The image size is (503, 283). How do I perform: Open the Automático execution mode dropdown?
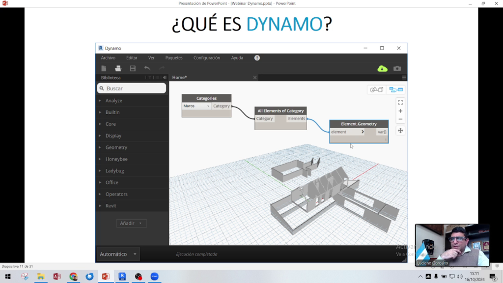tap(118, 254)
